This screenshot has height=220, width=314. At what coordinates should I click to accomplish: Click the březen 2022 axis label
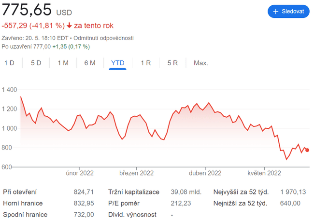pyautogui.click(x=136, y=173)
